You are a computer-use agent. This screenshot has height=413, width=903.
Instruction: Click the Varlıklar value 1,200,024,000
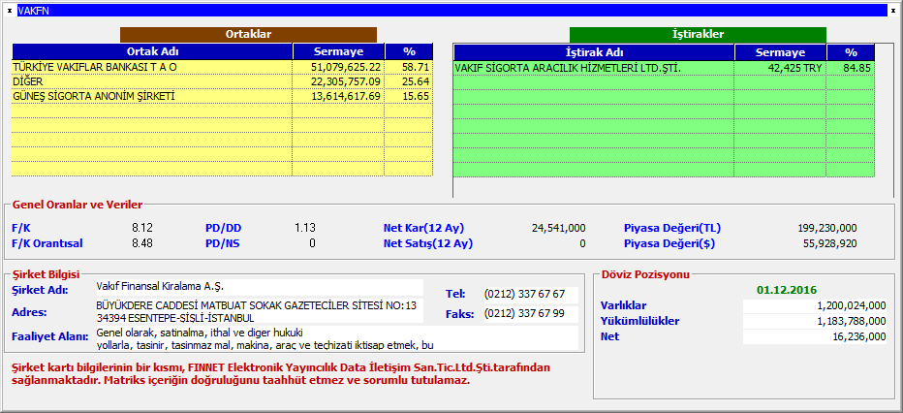tap(814, 305)
